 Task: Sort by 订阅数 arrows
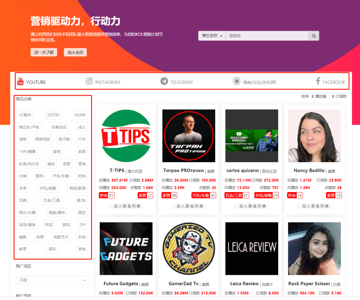coord(332,96)
